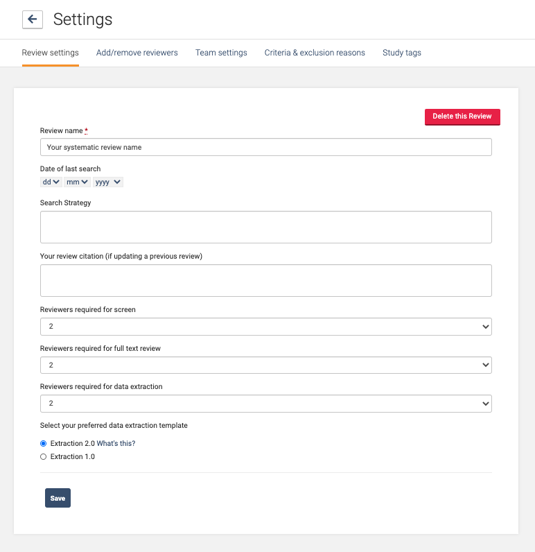Open the year (yyyy) dropdown
535x552 pixels.
[x=107, y=182]
